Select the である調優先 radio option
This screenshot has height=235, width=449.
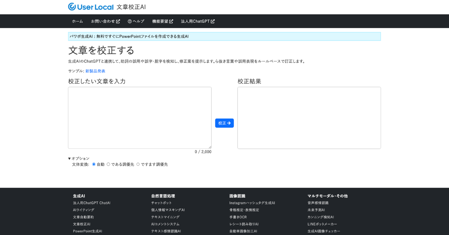pyautogui.click(x=108, y=164)
